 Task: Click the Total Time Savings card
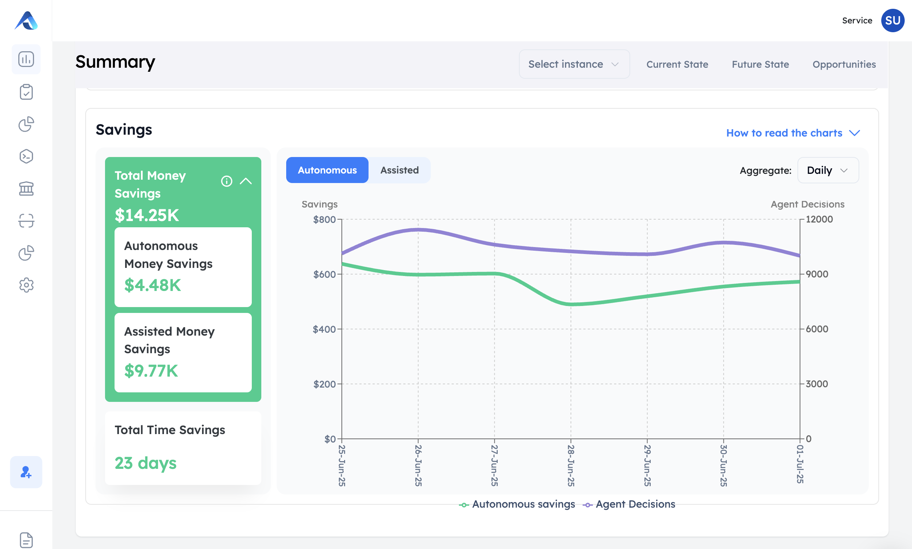[x=183, y=448]
